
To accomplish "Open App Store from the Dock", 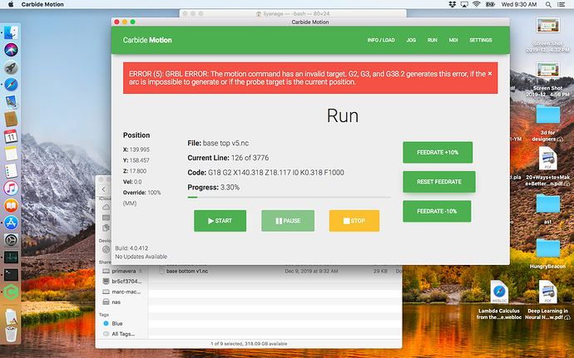I will click(11, 223).
